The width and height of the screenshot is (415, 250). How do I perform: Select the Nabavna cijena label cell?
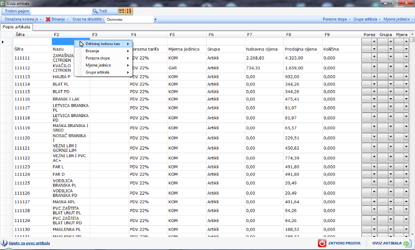(x=264, y=49)
